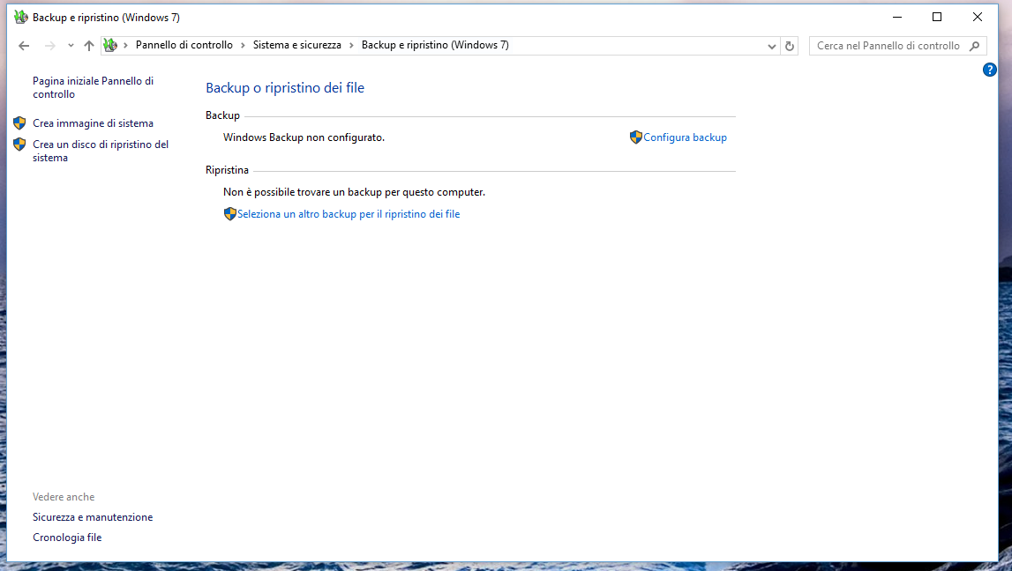Expand chevron after Sistema e sicurezza breadcrumb

pos(351,45)
